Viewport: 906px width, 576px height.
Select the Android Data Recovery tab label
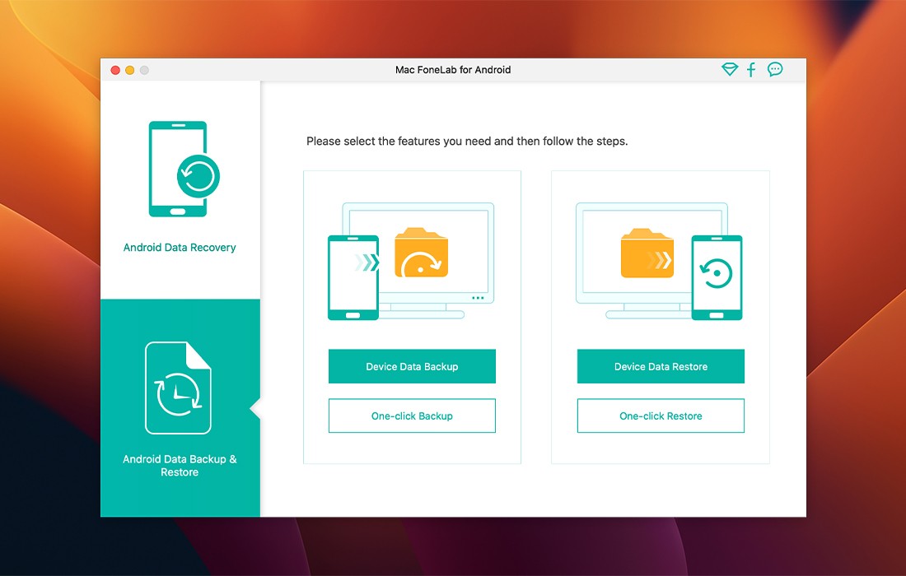click(180, 248)
